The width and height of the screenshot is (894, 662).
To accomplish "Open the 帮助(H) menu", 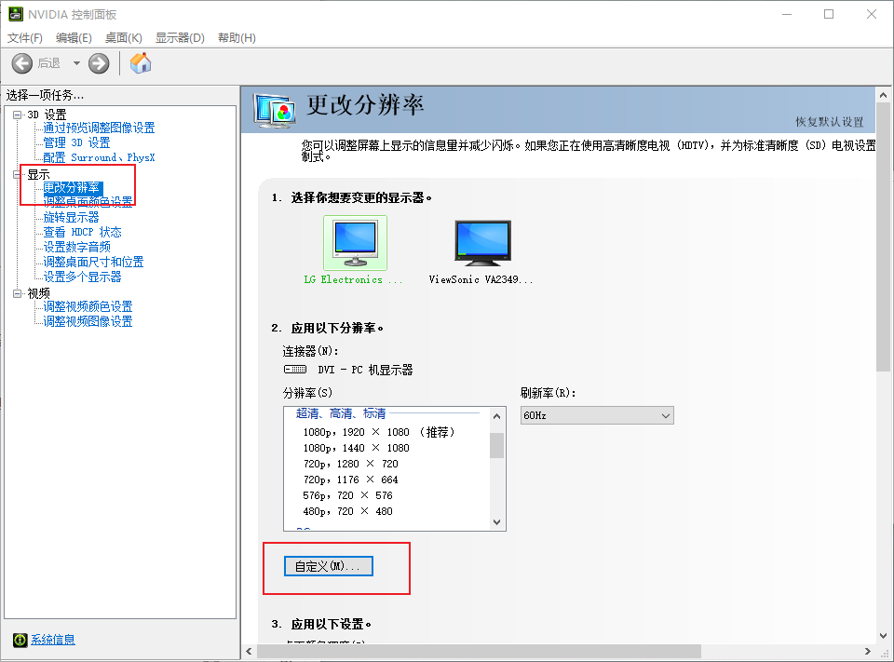I will point(237,37).
